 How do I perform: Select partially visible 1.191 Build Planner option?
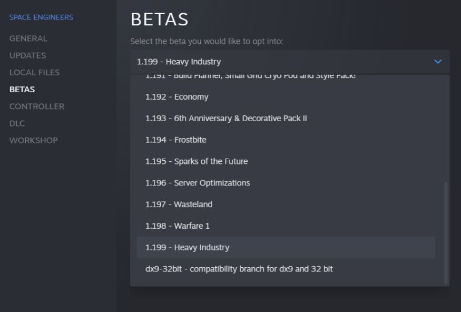(250, 77)
